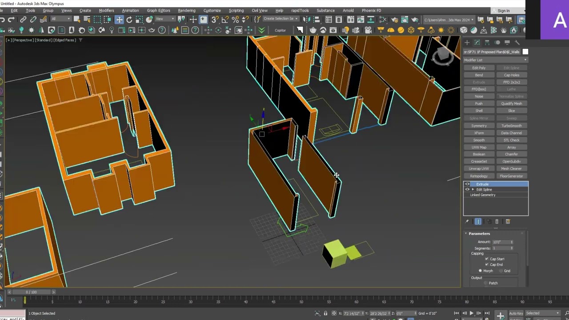Switch to the Modify panel icon
This screenshot has width=569, height=320.
point(477,42)
